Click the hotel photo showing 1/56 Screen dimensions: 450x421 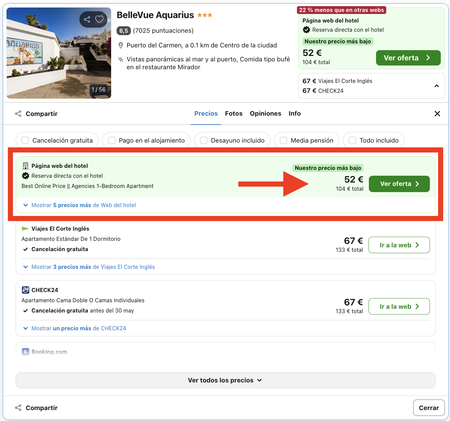(59, 53)
